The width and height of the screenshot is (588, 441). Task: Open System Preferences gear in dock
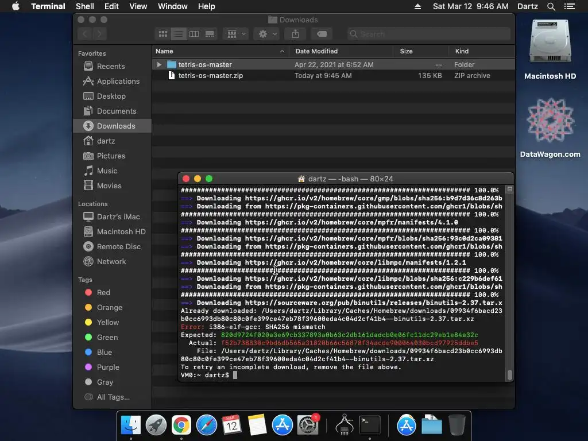click(x=308, y=425)
